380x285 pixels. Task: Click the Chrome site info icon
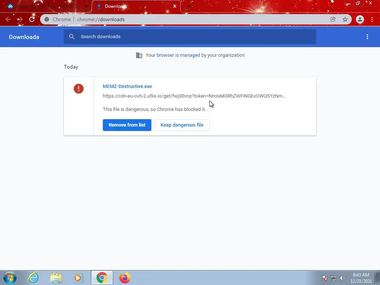point(47,19)
